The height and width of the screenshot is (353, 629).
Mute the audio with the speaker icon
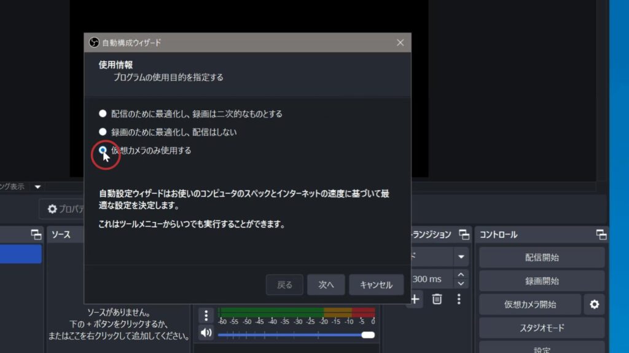tap(206, 333)
